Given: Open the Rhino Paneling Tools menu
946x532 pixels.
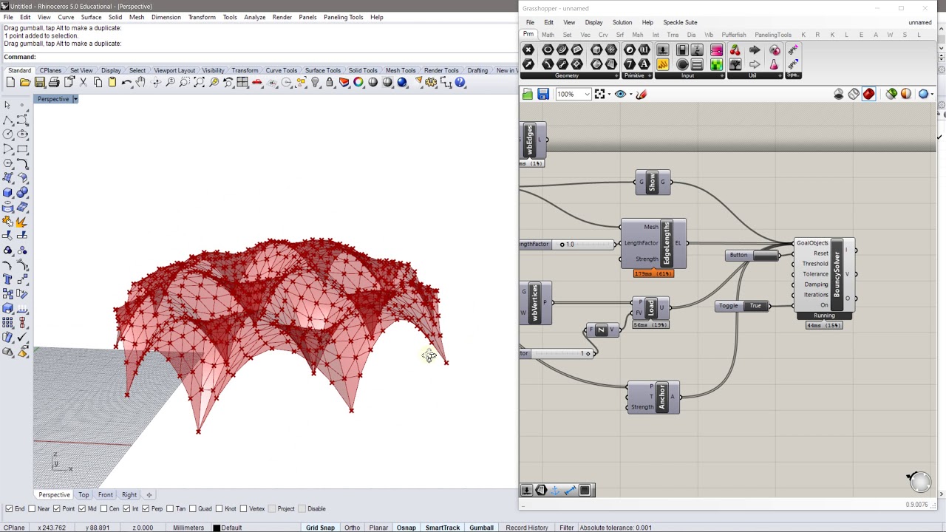Looking at the screenshot, I should click(x=343, y=17).
